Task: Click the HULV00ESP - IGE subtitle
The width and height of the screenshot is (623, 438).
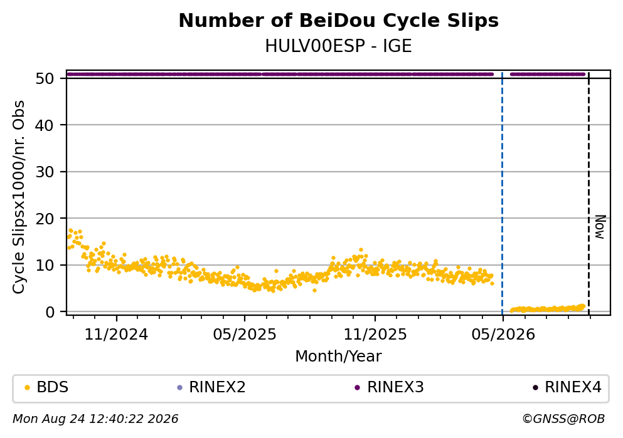Action: click(x=339, y=46)
